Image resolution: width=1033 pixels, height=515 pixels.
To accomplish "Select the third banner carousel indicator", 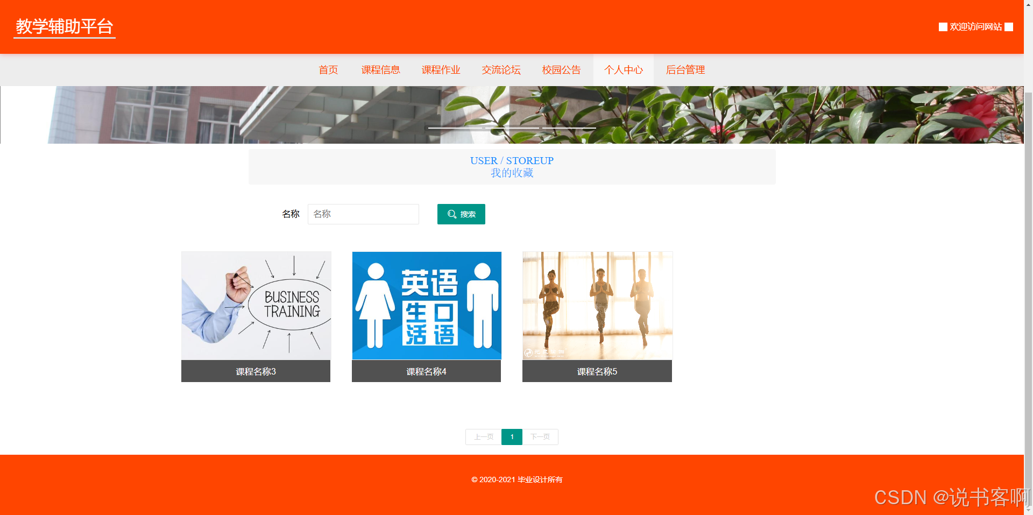I will coord(569,128).
